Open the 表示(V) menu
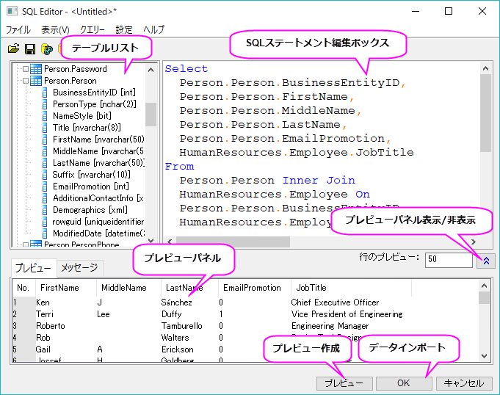Image resolution: width=500 pixels, height=395 pixels. (56, 29)
